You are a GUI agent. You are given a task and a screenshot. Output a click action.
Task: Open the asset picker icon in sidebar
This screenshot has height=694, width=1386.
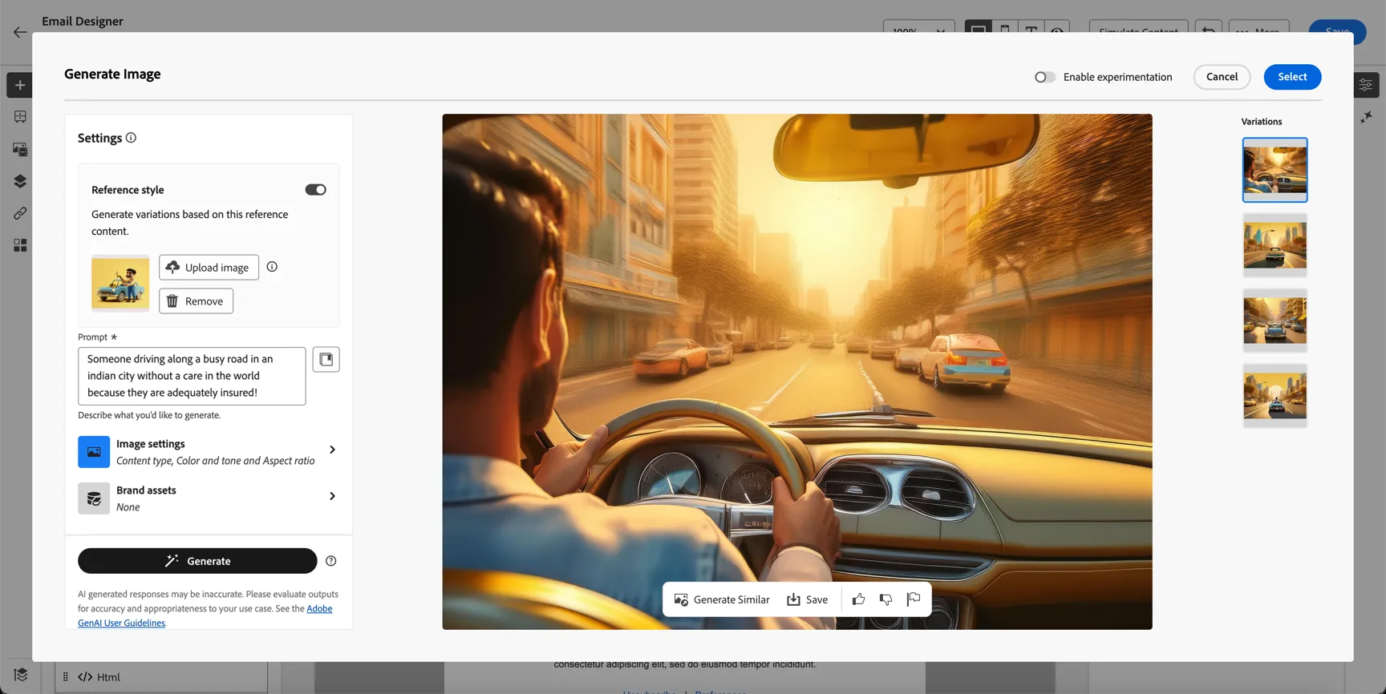pos(20,149)
